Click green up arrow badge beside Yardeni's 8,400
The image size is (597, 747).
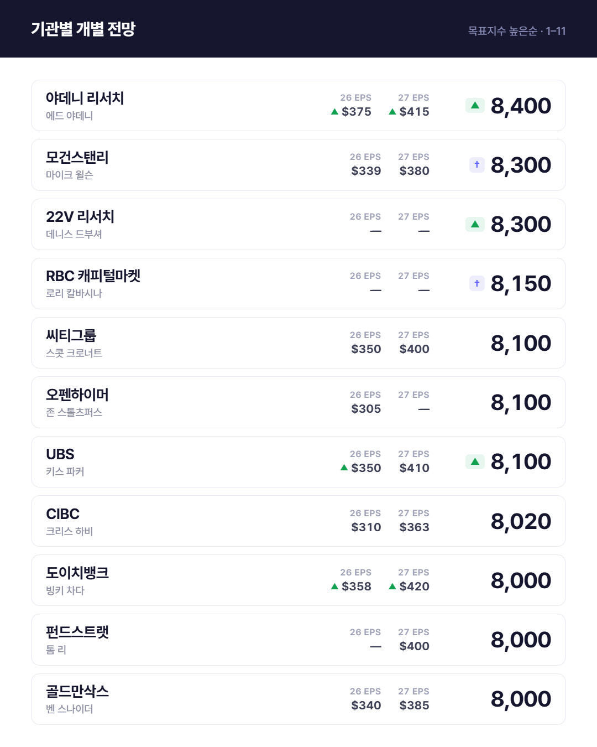[475, 105]
